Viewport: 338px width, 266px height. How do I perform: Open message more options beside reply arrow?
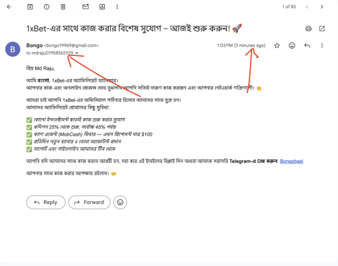point(322,46)
